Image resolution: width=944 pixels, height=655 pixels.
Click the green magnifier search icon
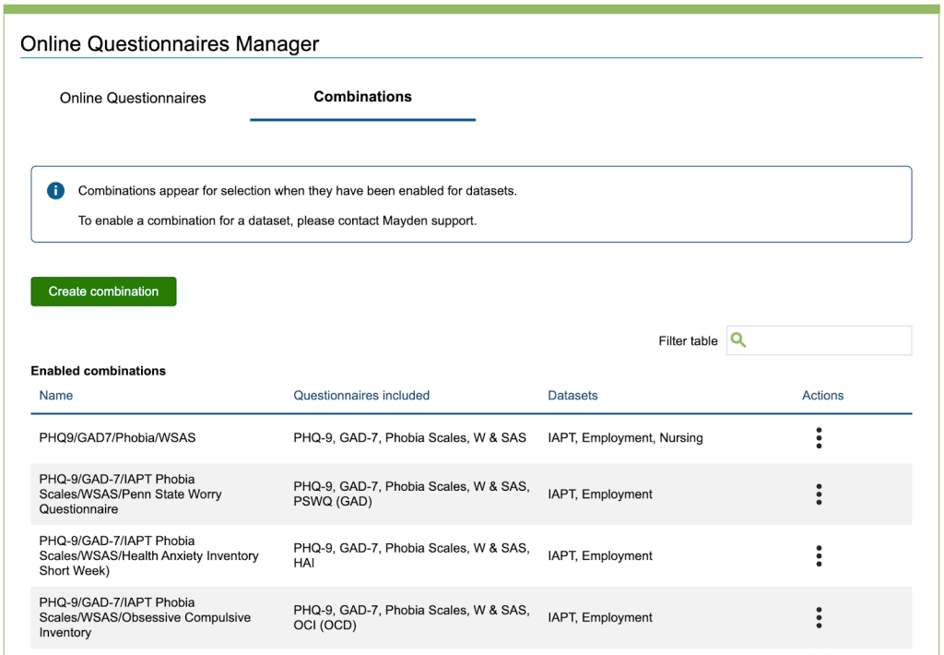[x=738, y=340]
